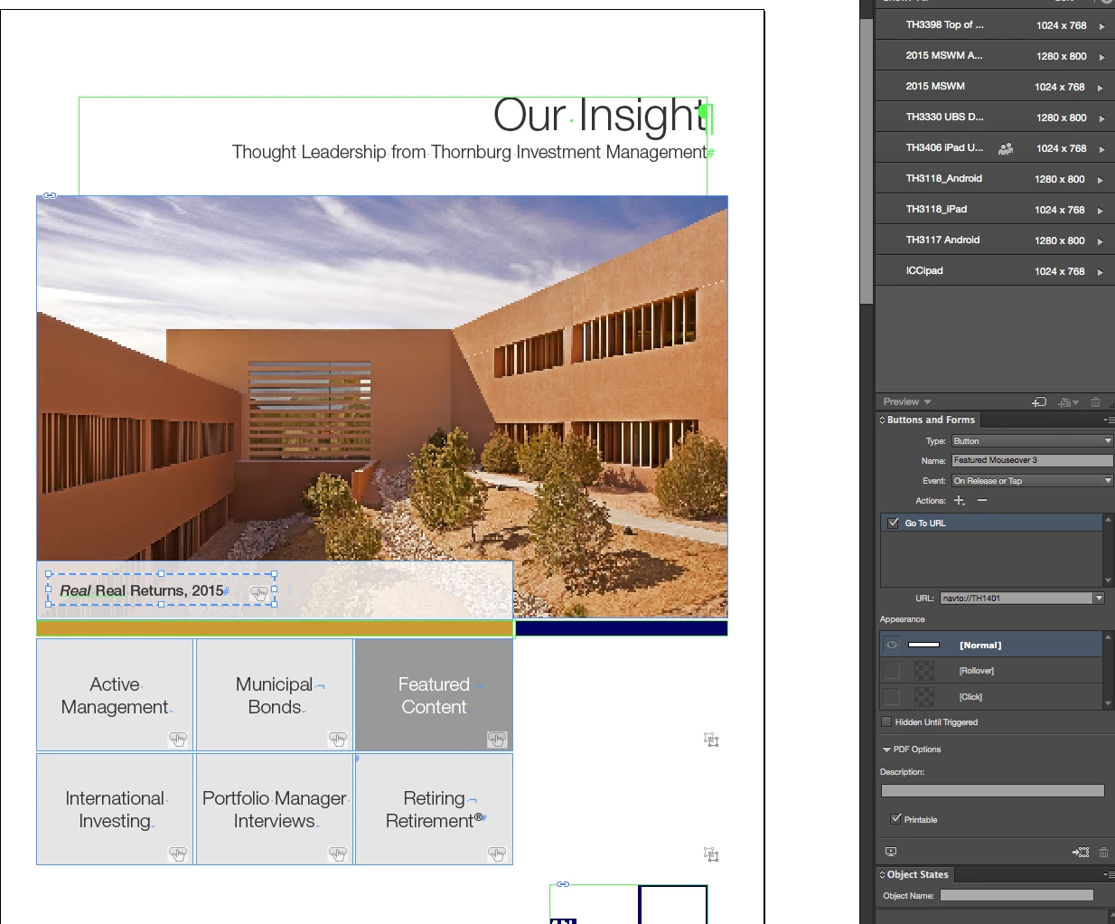This screenshot has width=1115, height=924.
Task: Toggle the Normal state eye icon
Action: (892, 645)
